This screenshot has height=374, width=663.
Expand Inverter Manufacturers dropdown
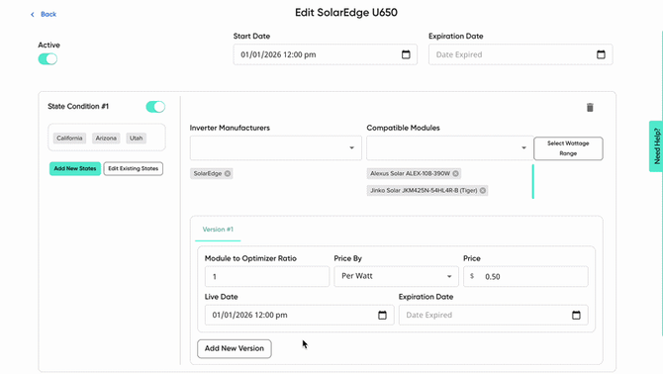point(276,147)
